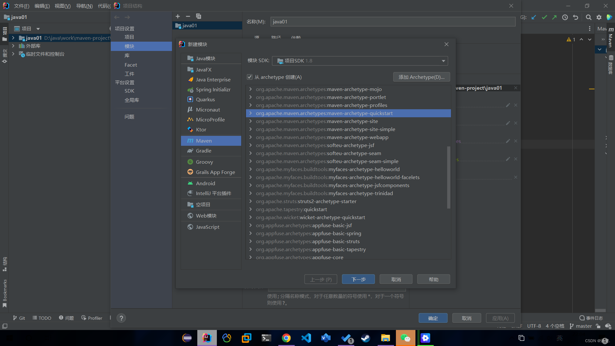Expand maven-archetype-webapp archetype
The image size is (615, 346).
click(250, 137)
